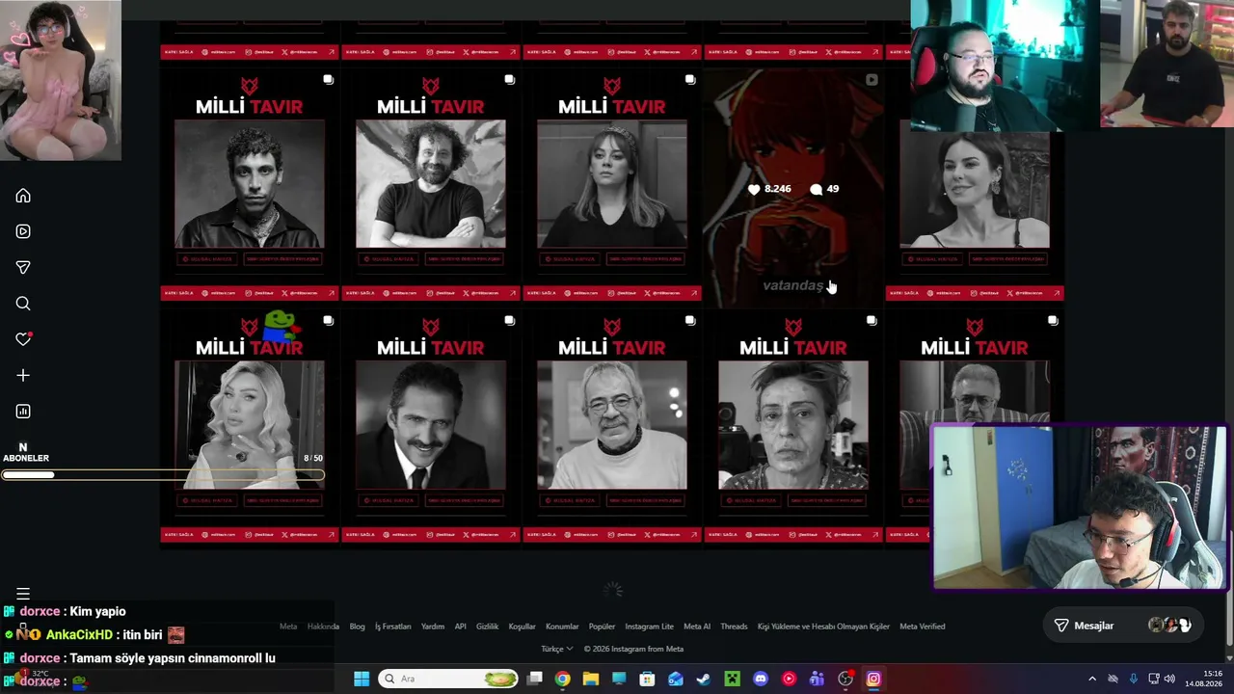This screenshot has height=694, width=1234.
Task: Expand the Türkçe language dropdown
Action: point(557,649)
